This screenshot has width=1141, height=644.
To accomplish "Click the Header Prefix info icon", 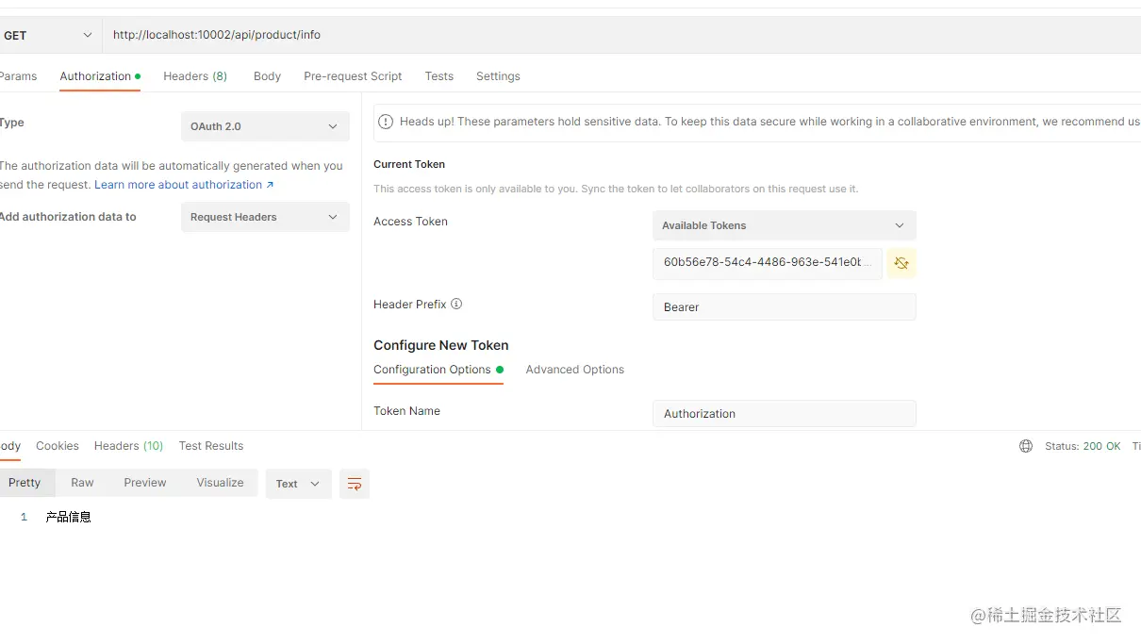I will pyautogui.click(x=456, y=304).
